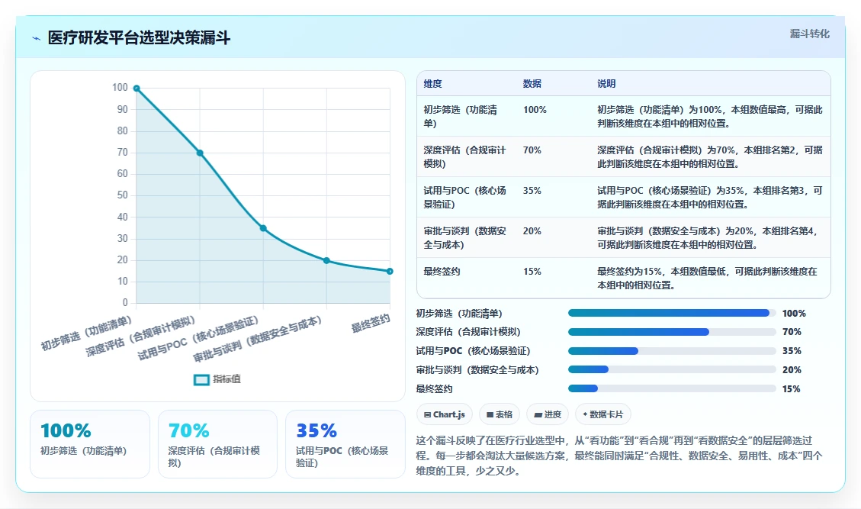Click the summary paragraph starting 这个漏斗反映了
Viewport: 861px width, 509px height.
point(619,456)
